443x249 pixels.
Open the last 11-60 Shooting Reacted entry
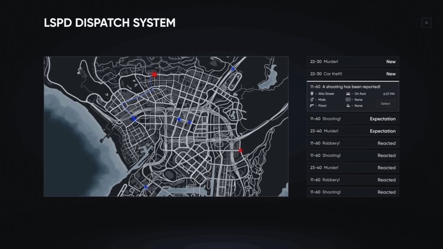[x=353, y=192]
